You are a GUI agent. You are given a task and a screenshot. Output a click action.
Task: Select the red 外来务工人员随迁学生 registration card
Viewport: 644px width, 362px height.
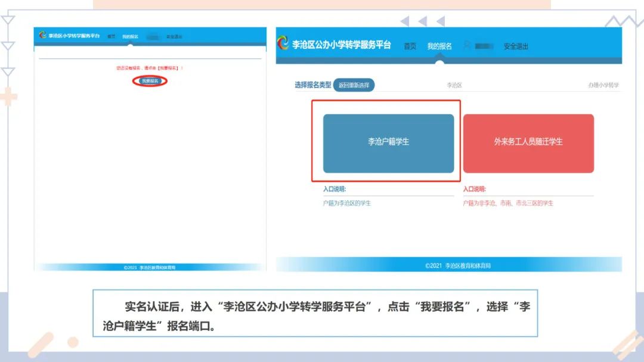530,143
